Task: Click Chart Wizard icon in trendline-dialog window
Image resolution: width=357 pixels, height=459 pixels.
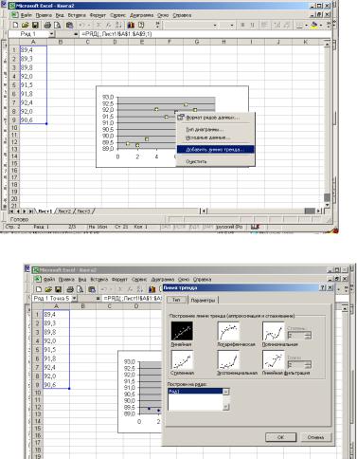Action: click(152, 289)
